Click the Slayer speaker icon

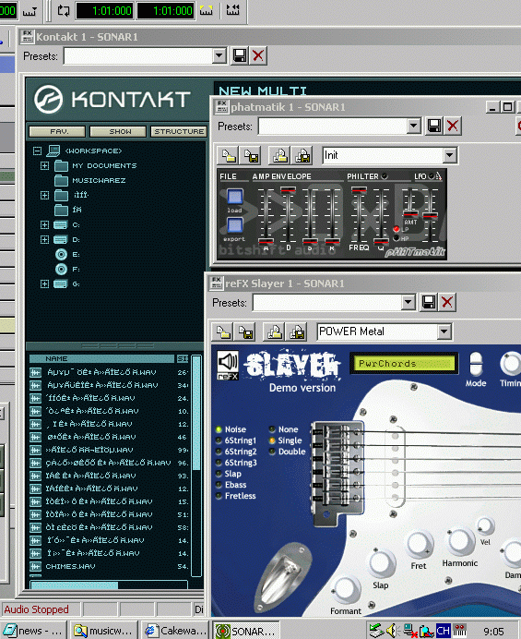click(228, 361)
